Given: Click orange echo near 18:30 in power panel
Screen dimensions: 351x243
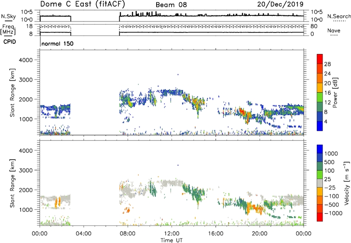Looking at the screenshot, I should coord(243,112).
